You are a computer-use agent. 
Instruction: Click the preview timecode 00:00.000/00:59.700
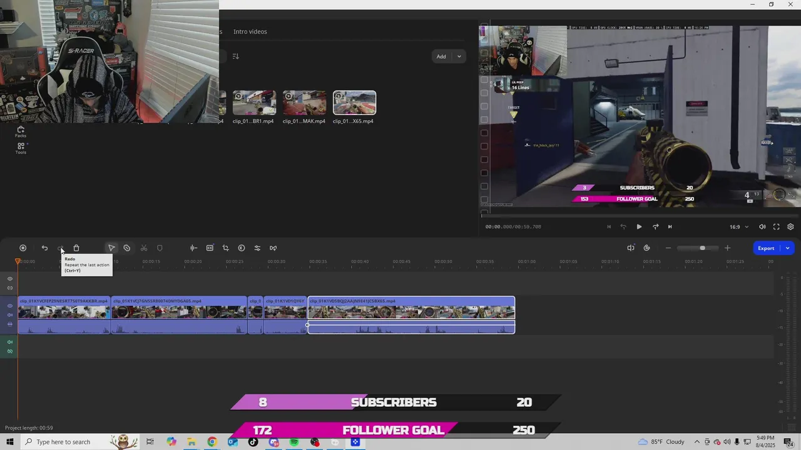(x=513, y=227)
